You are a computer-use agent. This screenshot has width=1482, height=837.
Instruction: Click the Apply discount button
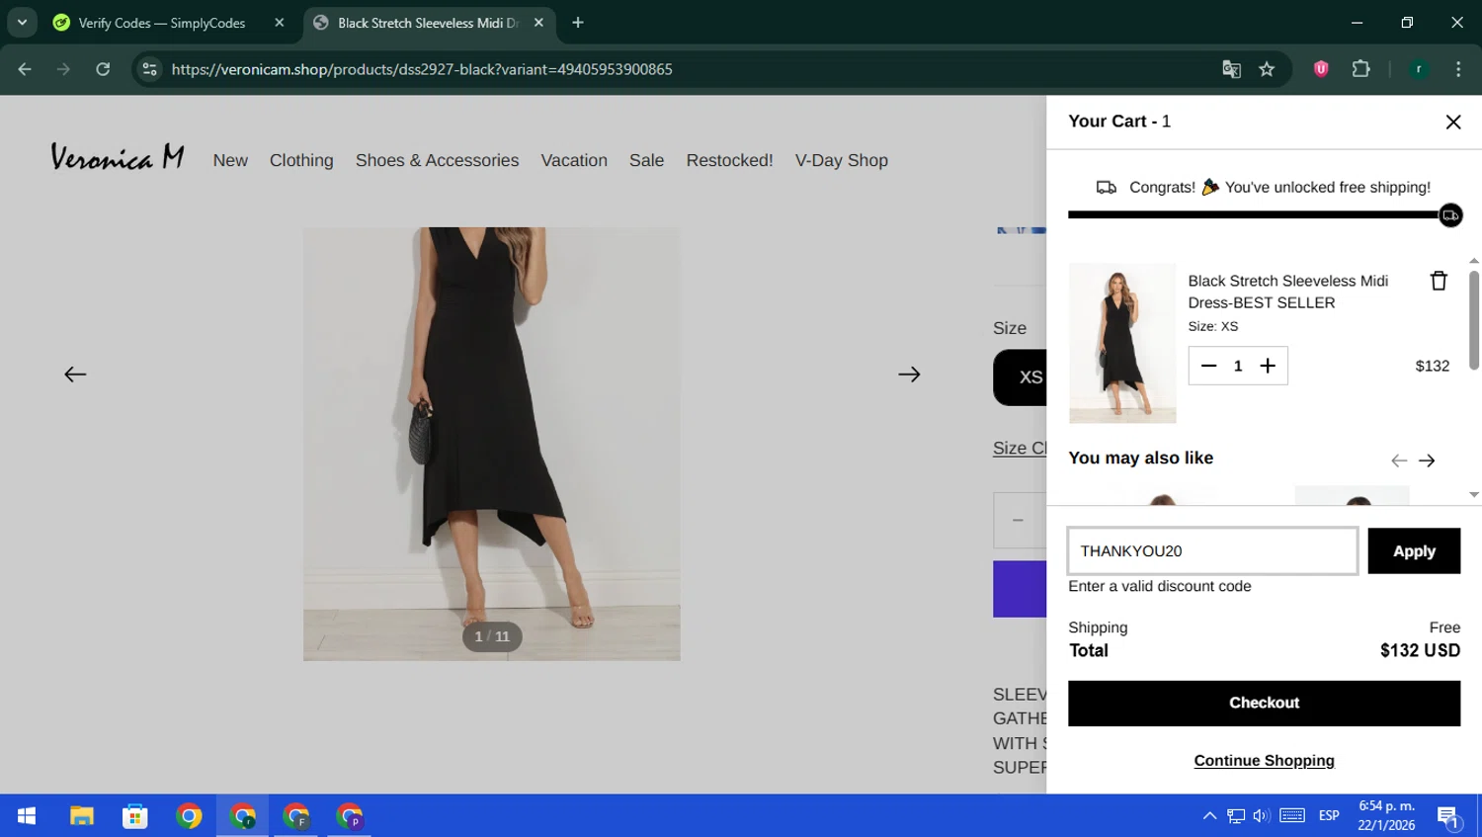[1414, 550]
